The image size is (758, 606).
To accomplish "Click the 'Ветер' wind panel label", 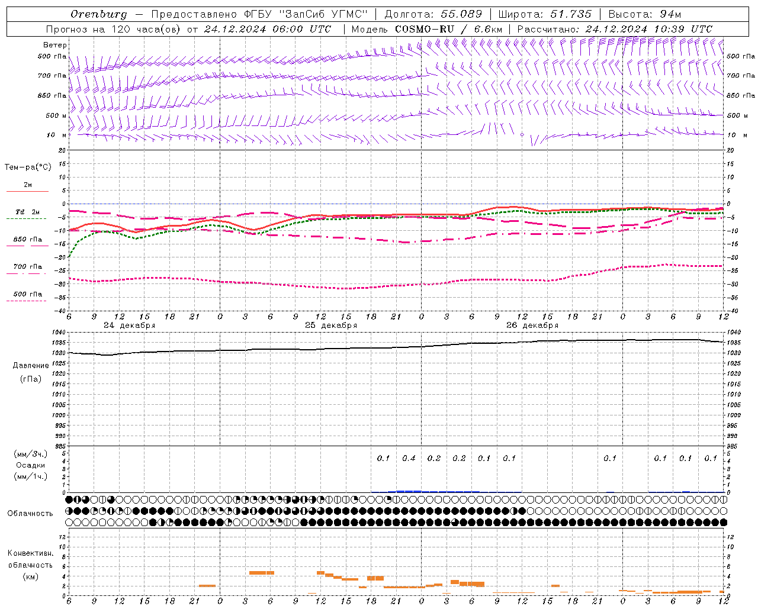I will [55, 45].
